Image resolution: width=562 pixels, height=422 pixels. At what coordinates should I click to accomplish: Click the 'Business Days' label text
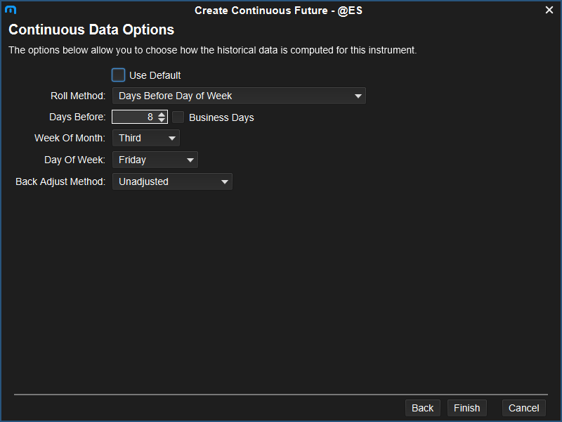tap(221, 117)
